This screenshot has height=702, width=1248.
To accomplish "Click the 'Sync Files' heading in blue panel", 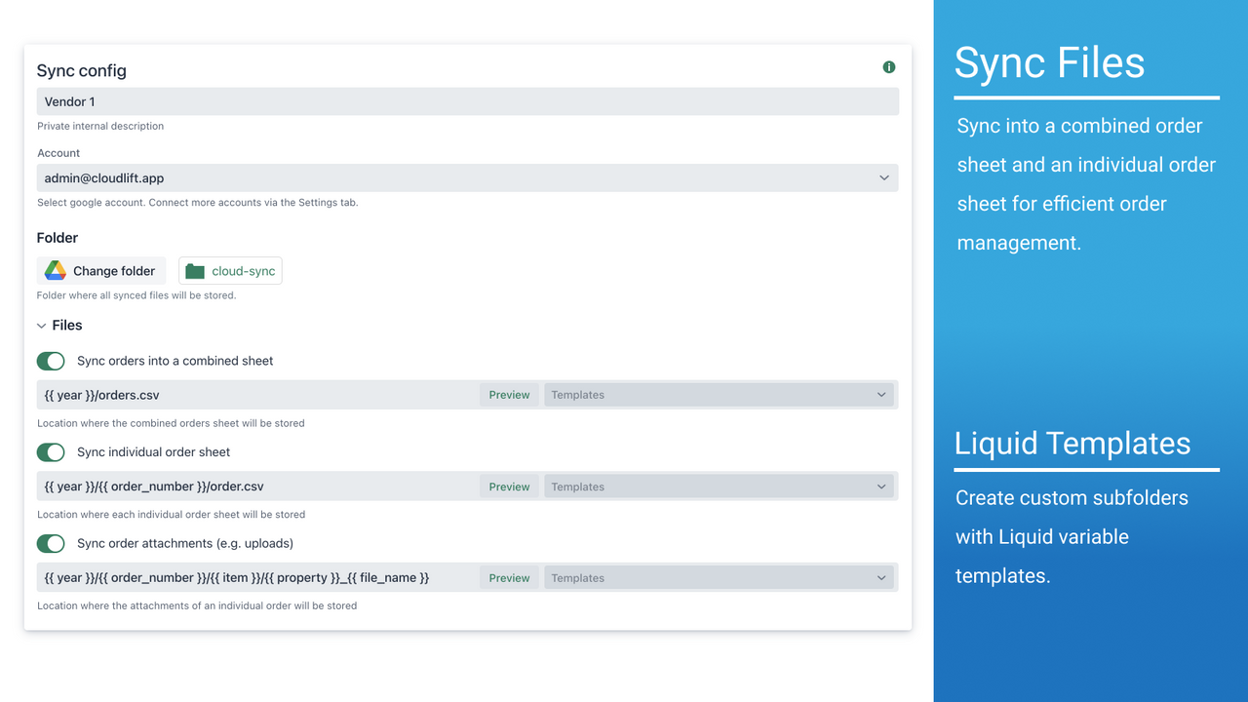I will tap(1050, 63).
